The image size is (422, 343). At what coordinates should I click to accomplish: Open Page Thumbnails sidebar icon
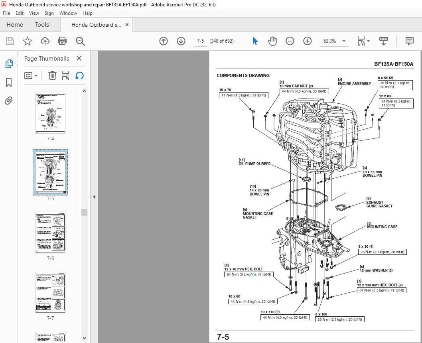tap(9, 64)
